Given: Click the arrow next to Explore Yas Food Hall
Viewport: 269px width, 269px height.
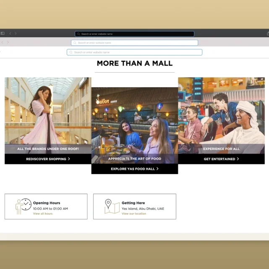Looking at the screenshot, I should 158,169.
